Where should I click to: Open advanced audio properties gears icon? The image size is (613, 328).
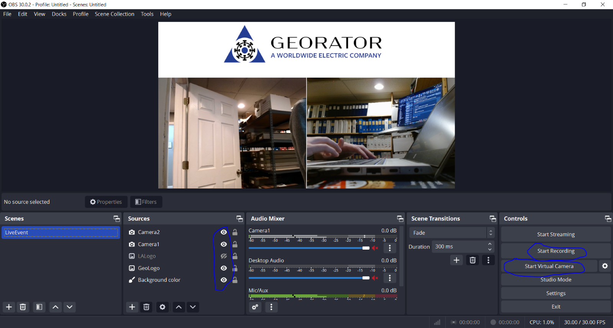point(255,307)
